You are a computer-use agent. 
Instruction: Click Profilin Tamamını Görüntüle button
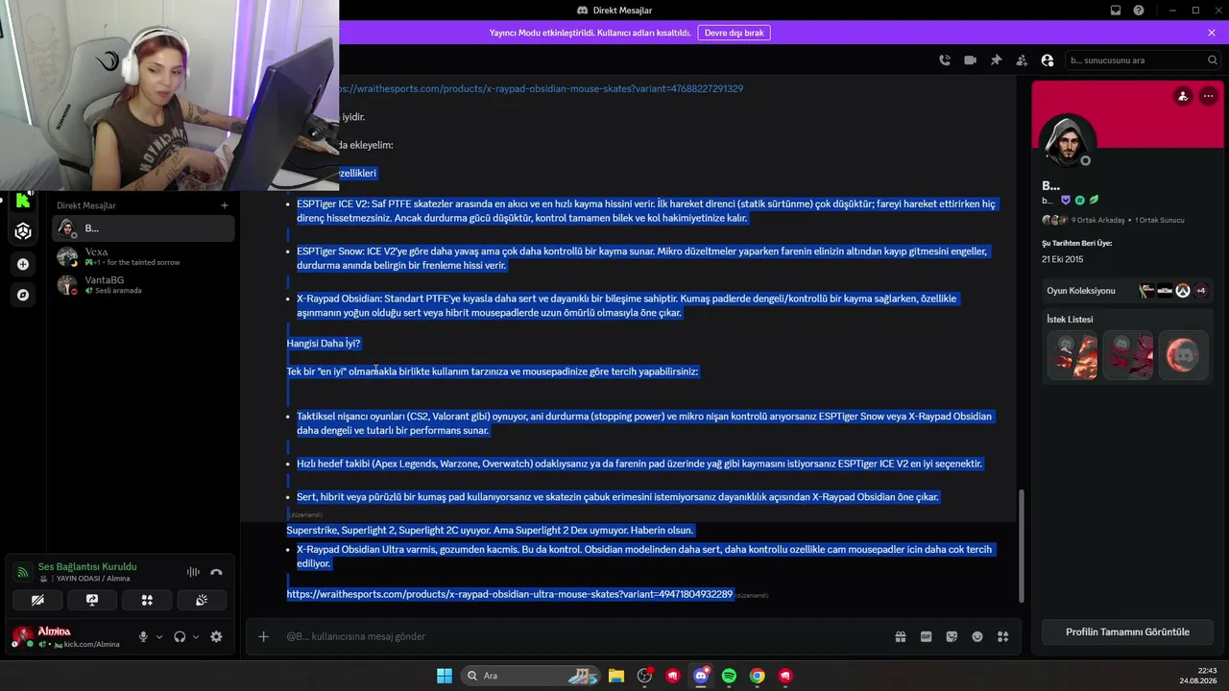1127,632
